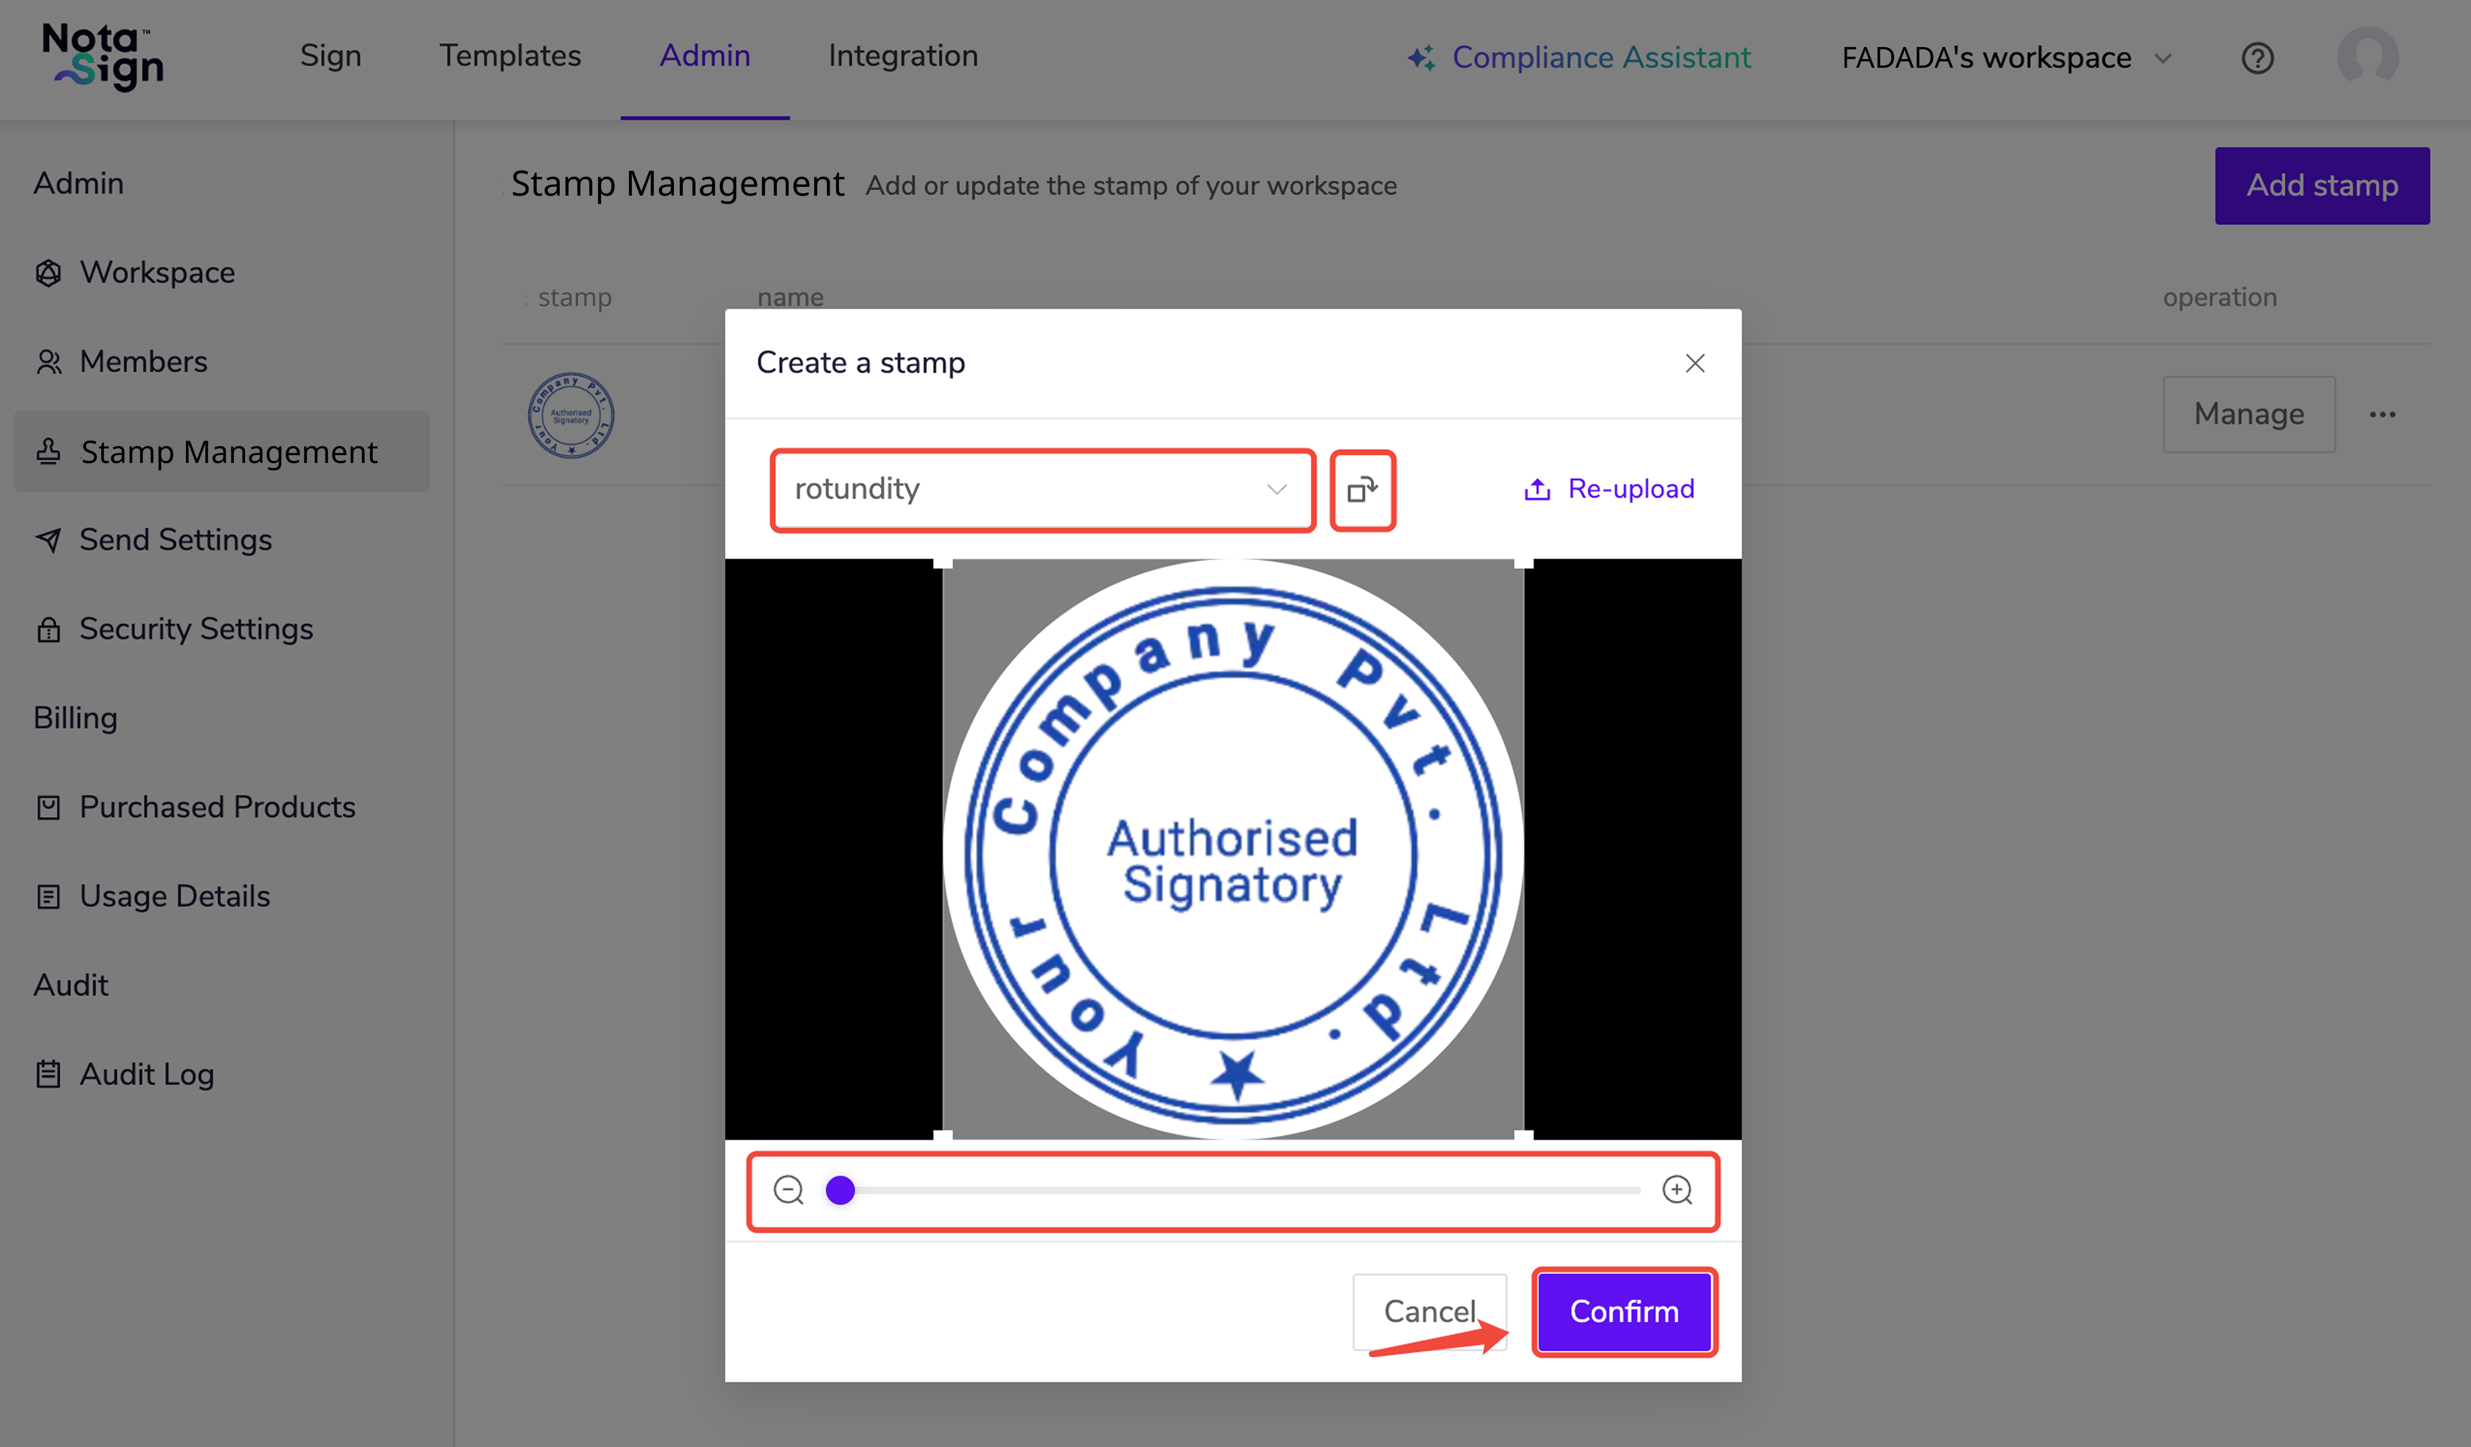Click the purple zoom slider handle
Viewport: 2471px width, 1447px height.
click(x=840, y=1190)
